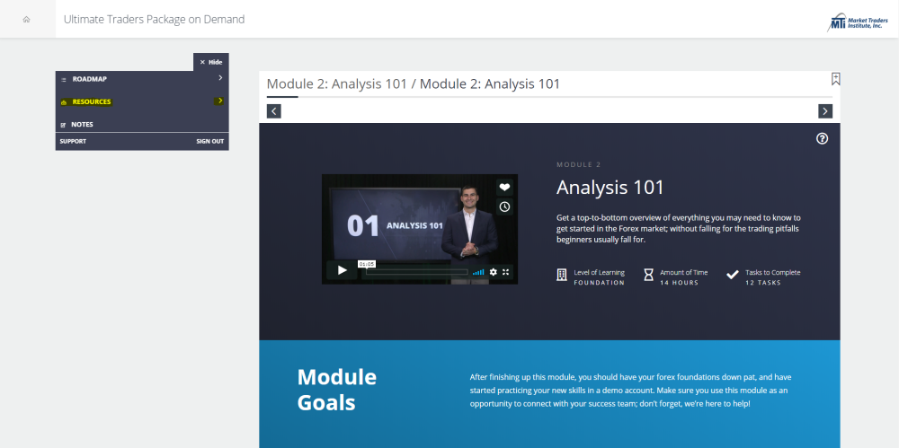Expand the Resources chevron arrow

[219, 101]
